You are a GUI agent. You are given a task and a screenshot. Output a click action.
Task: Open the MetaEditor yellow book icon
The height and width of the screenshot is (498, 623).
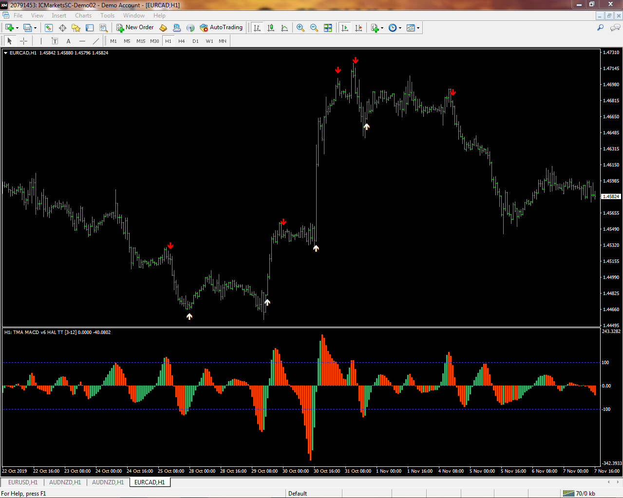(x=163, y=28)
